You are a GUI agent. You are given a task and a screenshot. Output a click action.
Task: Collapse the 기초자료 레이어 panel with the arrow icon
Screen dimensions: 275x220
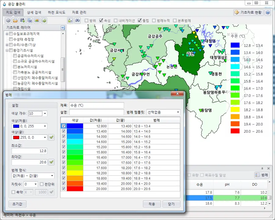tap(63, 28)
